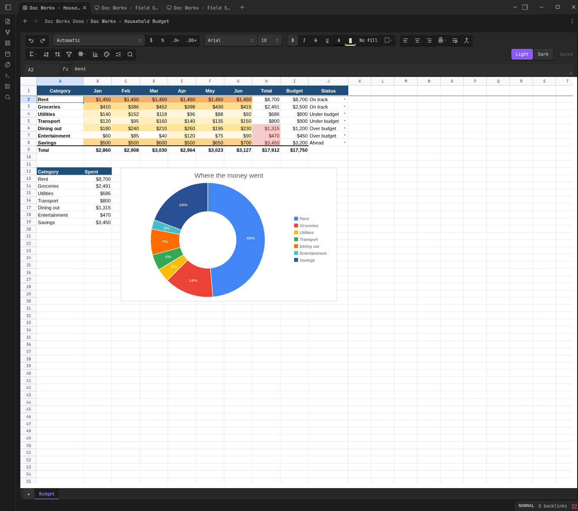Apply currency format with the dollar icon

click(151, 41)
